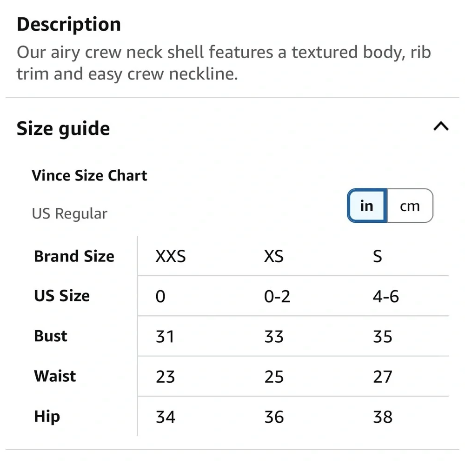Select the S brand size column header
The height and width of the screenshot is (465, 465).
click(378, 256)
